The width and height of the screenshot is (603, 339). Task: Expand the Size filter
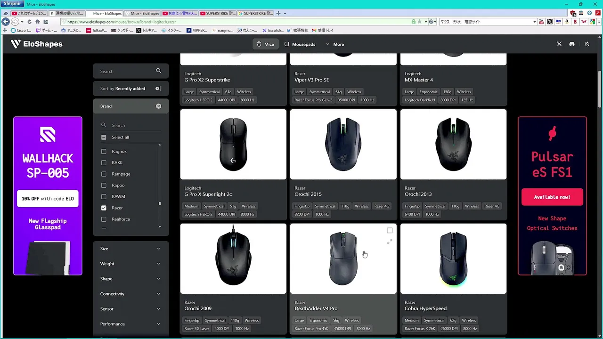click(131, 249)
